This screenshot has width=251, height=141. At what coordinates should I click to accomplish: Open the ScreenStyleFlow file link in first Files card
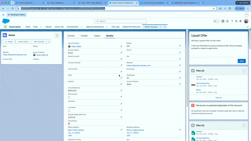coord(203,83)
